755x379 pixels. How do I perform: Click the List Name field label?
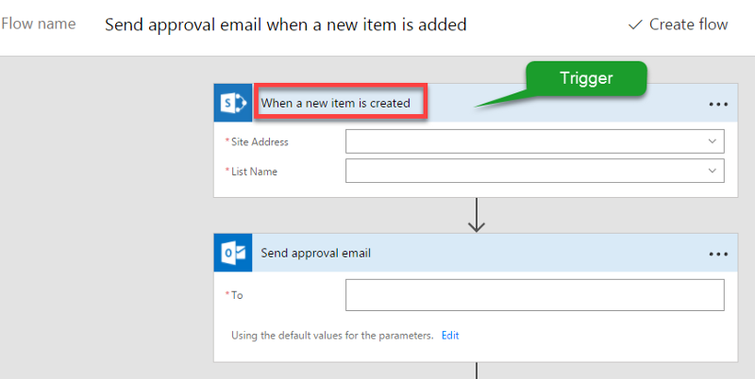pos(254,172)
